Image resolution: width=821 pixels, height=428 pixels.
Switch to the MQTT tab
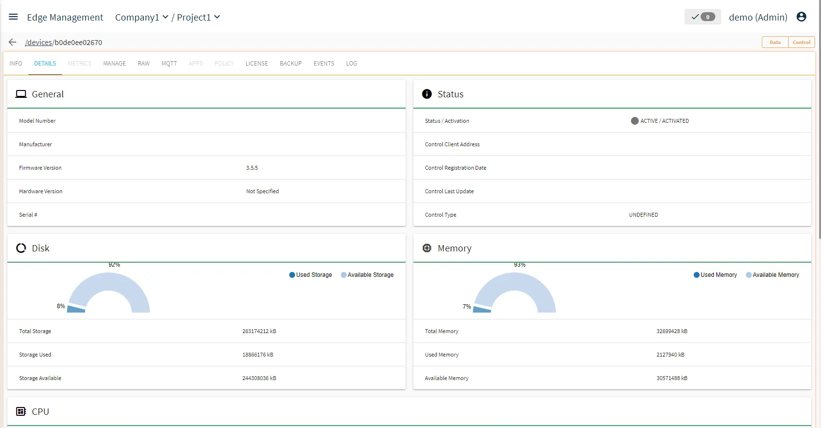[169, 64]
